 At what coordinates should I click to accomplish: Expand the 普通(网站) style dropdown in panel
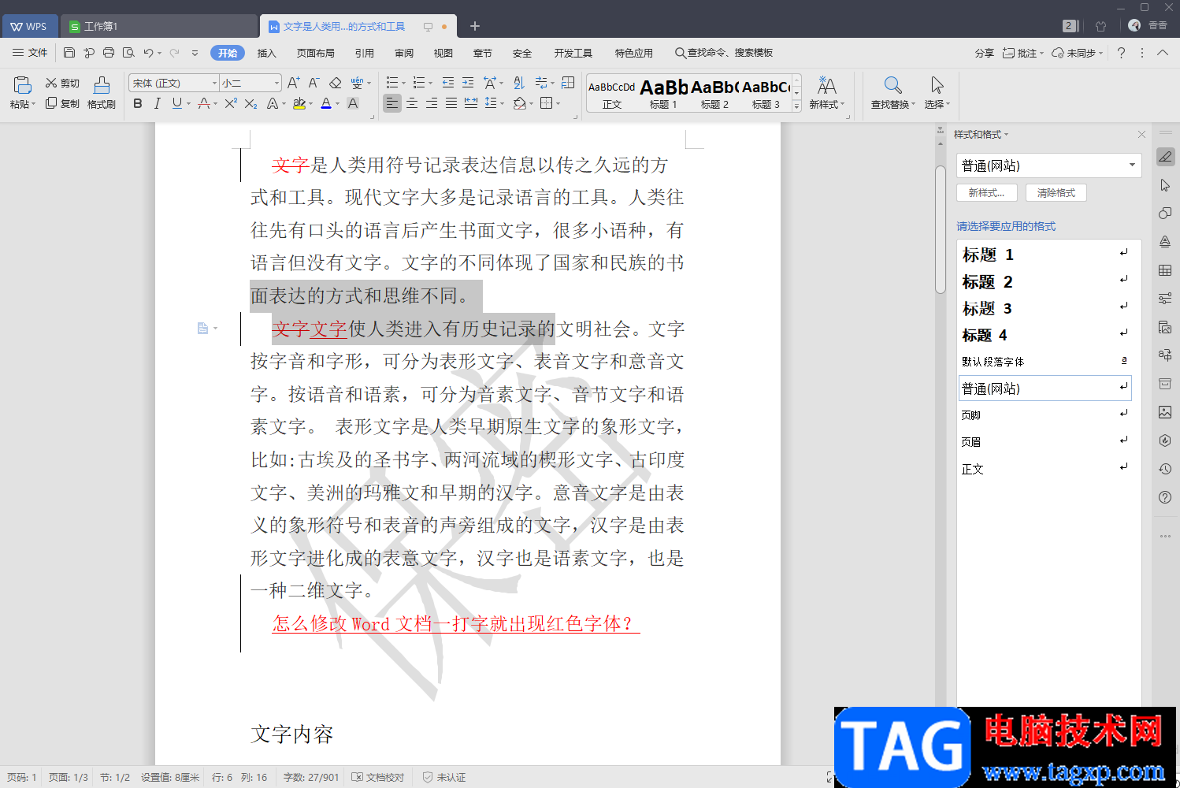[x=1131, y=165]
